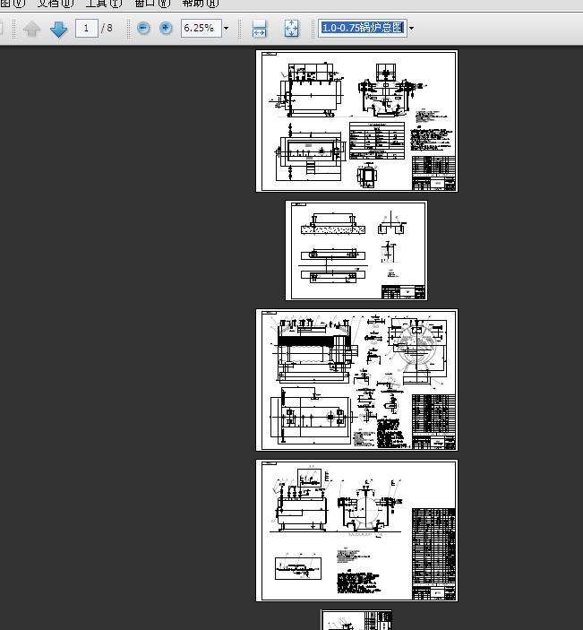Select the fit full page icon
Screen dimensions: 583x630
click(x=291, y=29)
